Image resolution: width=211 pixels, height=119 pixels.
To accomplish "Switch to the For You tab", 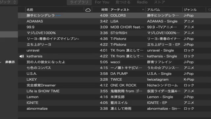I will coord(102,2).
